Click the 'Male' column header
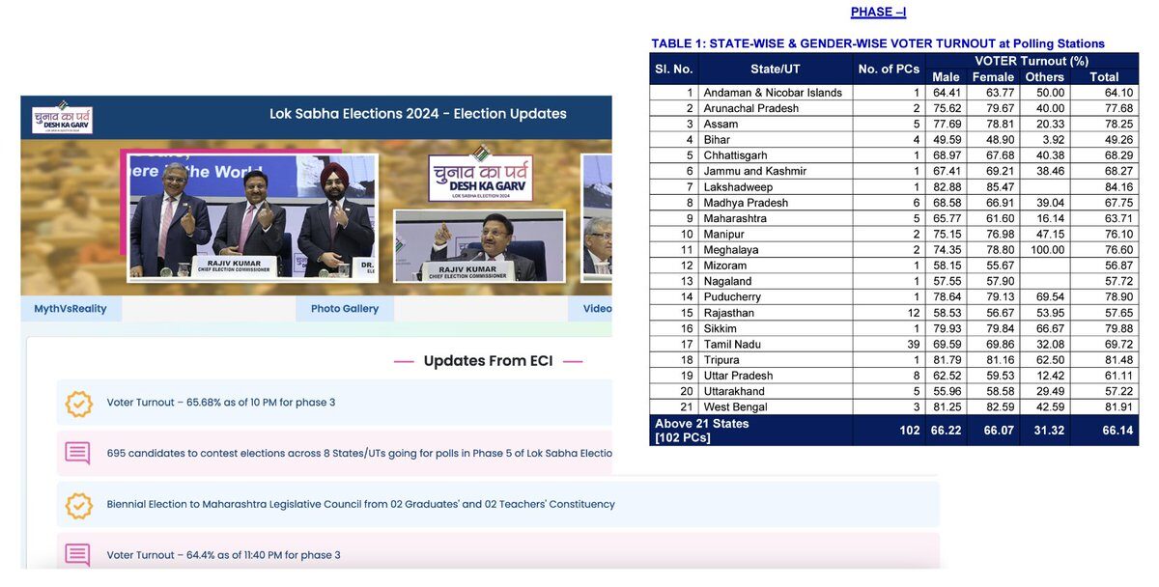The width and height of the screenshot is (1159, 587). [x=946, y=77]
